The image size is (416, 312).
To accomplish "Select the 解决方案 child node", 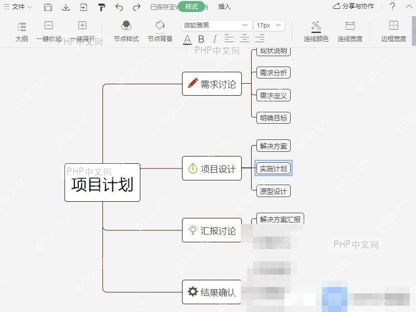I will [x=274, y=146].
